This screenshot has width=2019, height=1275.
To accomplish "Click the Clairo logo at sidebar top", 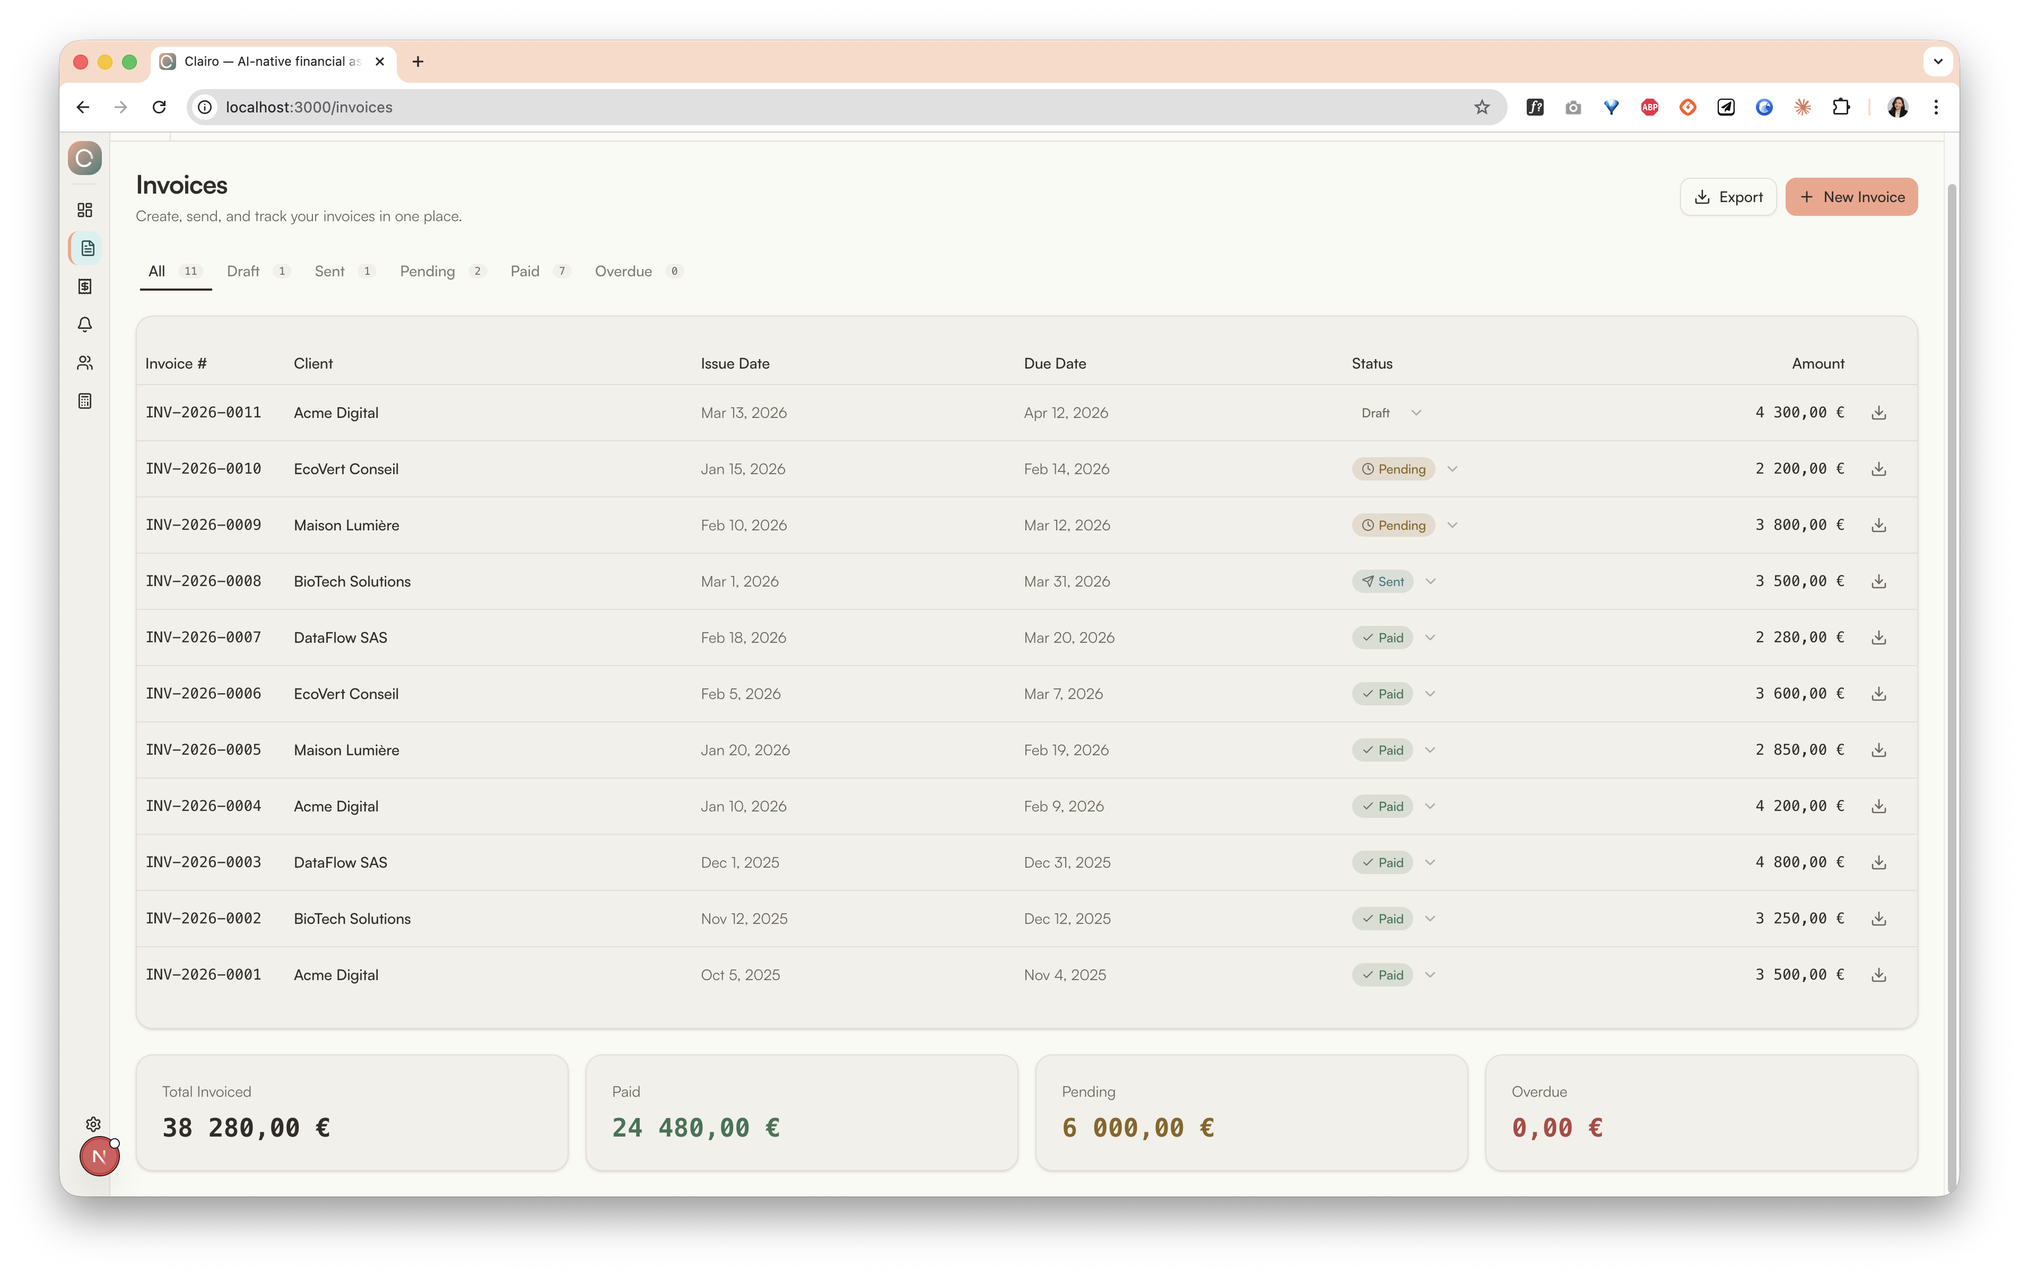I will coord(85,159).
